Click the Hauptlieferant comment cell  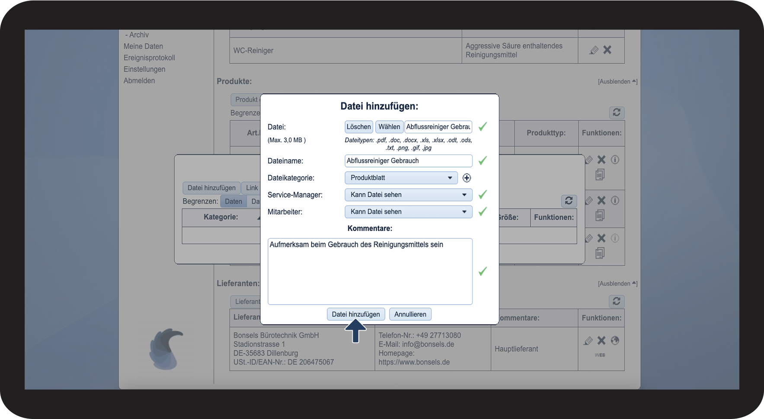tap(516, 349)
